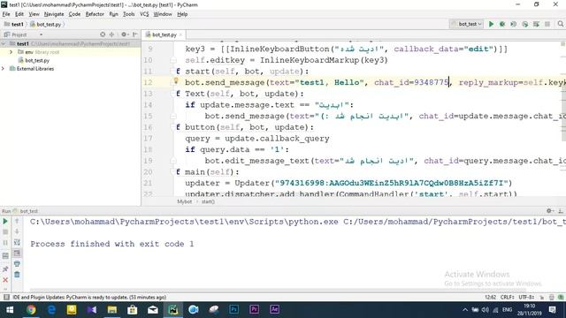
Task: Click cursor position 12:62 in status bar
Action: pyautogui.click(x=490, y=298)
